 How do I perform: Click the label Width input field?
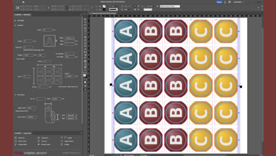(47, 30)
